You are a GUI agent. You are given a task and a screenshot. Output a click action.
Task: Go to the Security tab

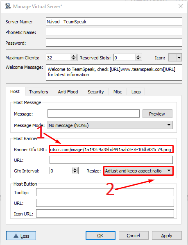(x=95, y=92)
